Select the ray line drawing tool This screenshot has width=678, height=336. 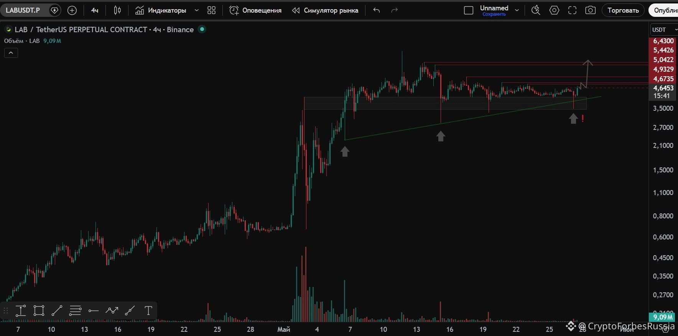[130, 310]
